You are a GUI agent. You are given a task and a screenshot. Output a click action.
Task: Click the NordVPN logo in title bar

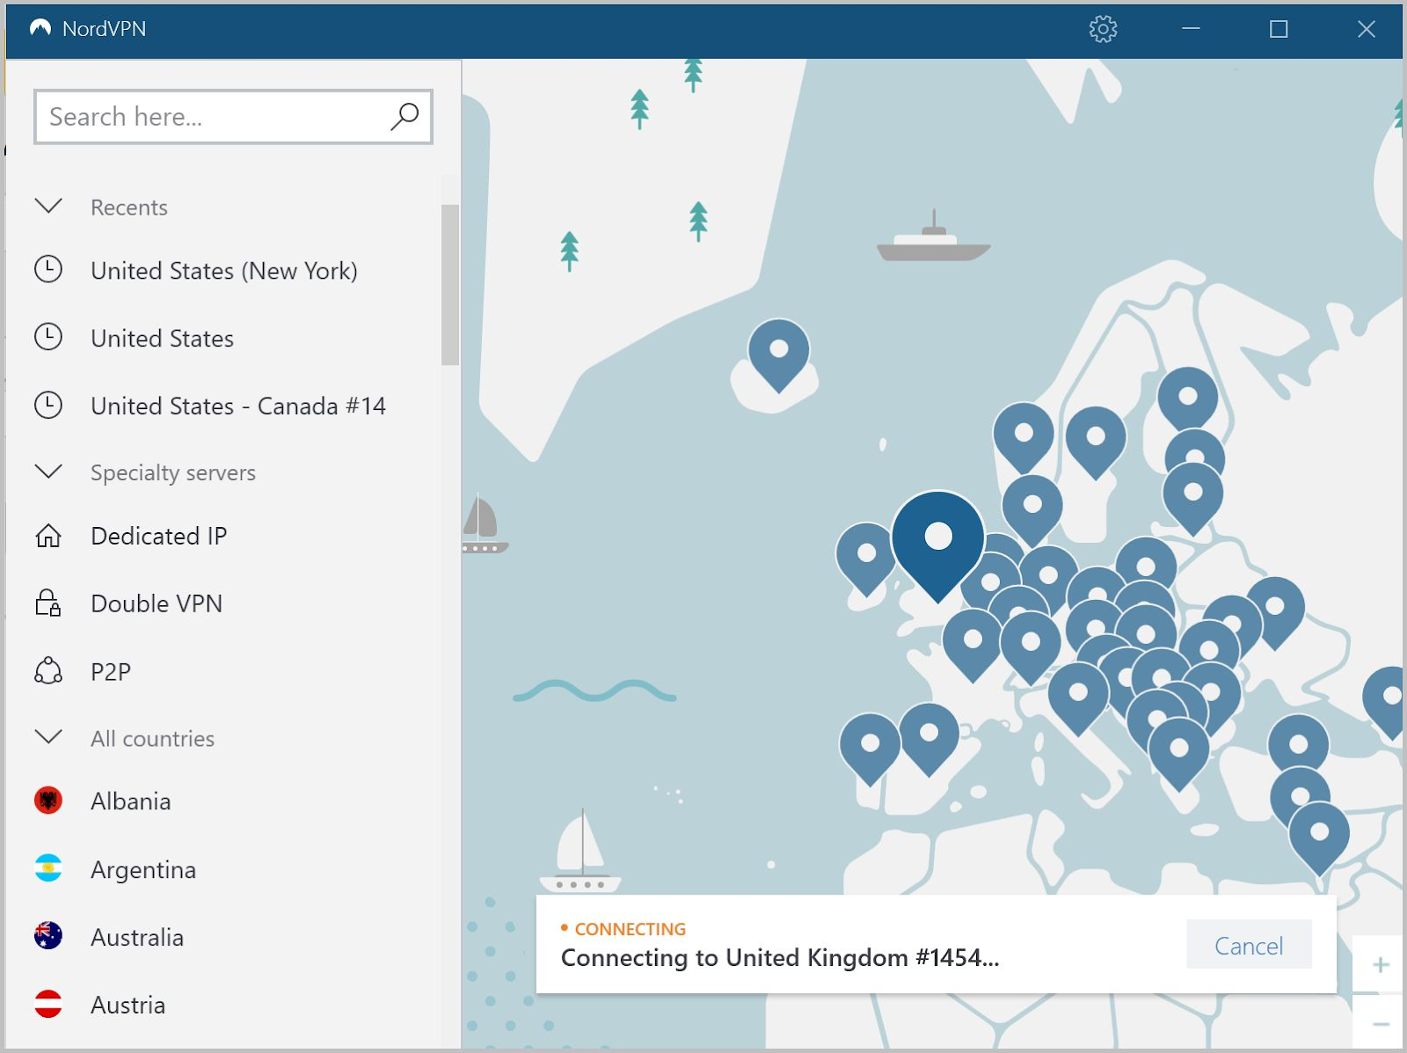(x=40, y=28)
